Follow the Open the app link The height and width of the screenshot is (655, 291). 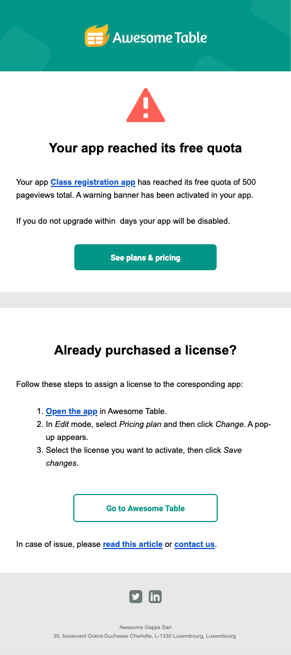click(x=72, y=411)
